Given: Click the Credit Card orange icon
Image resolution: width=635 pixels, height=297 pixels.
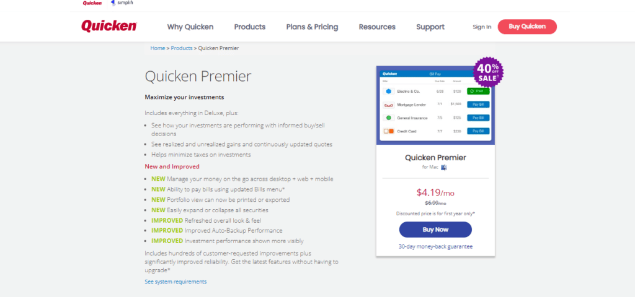Looking at the screenshot, I should (x=389, y=131).
